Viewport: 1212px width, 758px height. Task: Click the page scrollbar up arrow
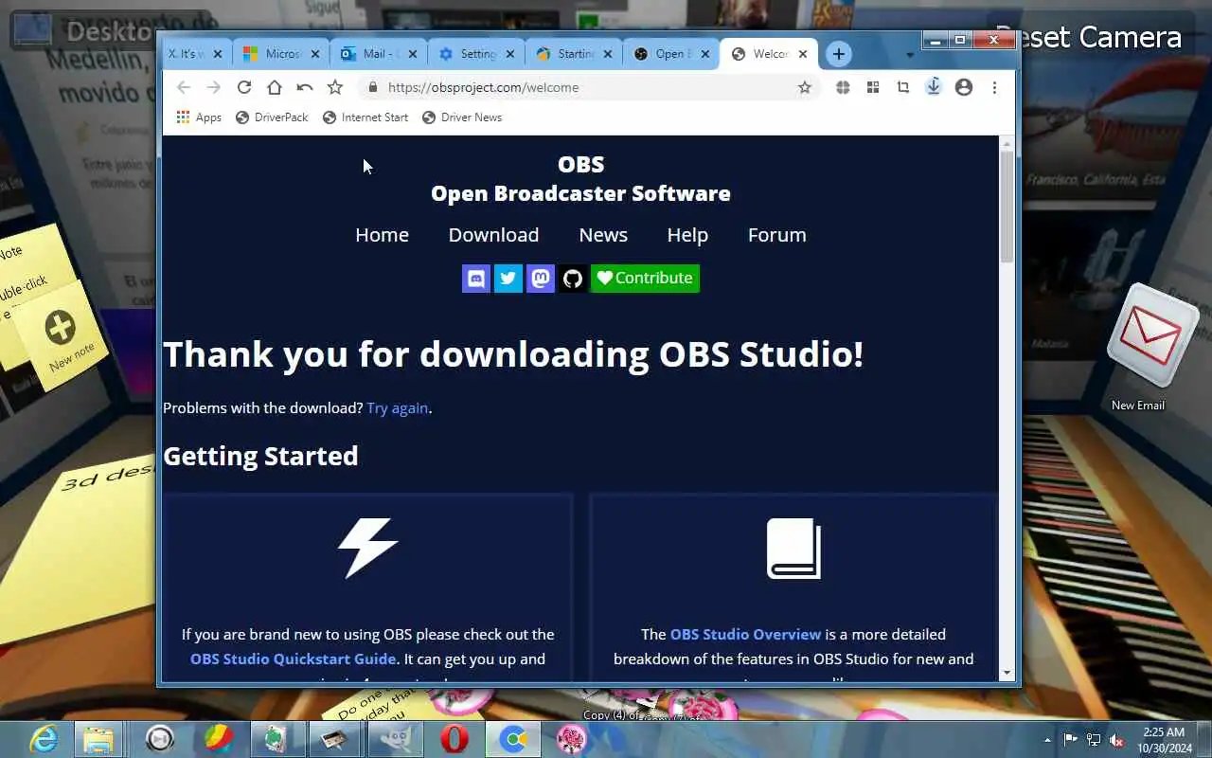(1007, 144)
